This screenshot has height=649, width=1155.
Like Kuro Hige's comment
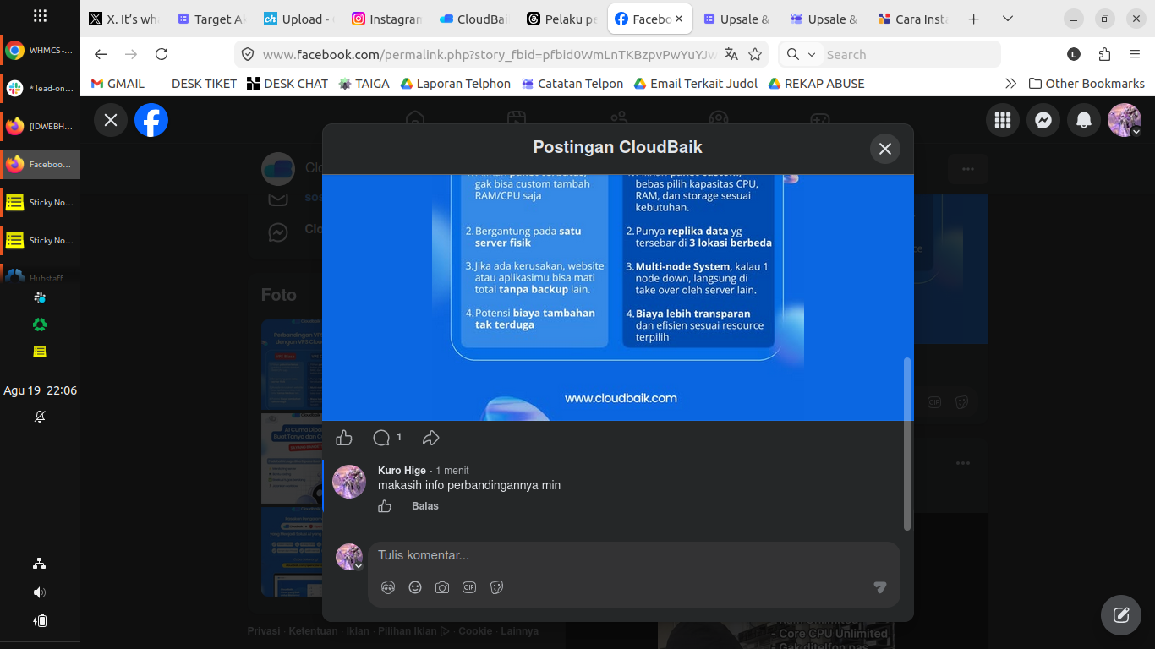coord(385,506)
